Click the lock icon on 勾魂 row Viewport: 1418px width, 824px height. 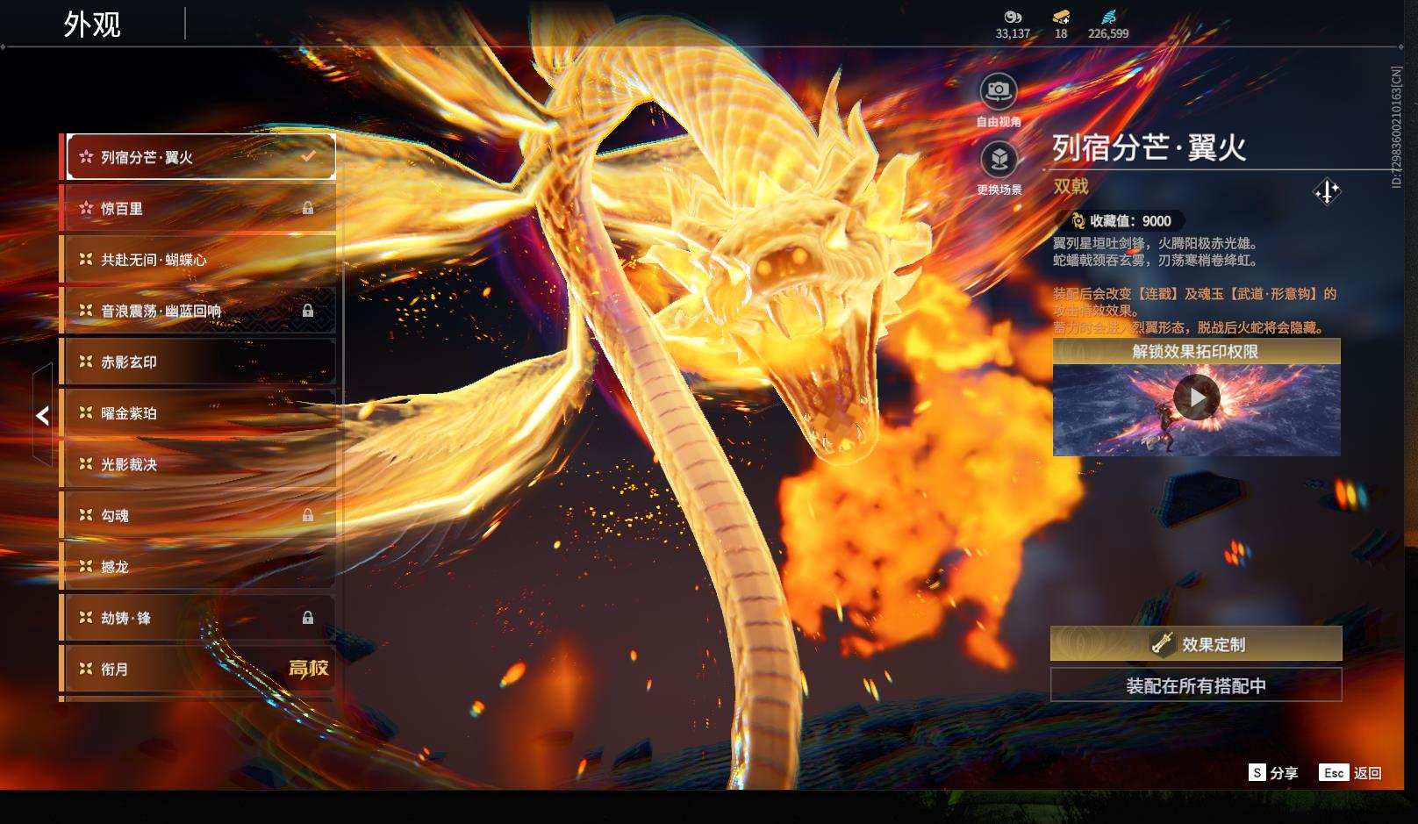[308, 515]
